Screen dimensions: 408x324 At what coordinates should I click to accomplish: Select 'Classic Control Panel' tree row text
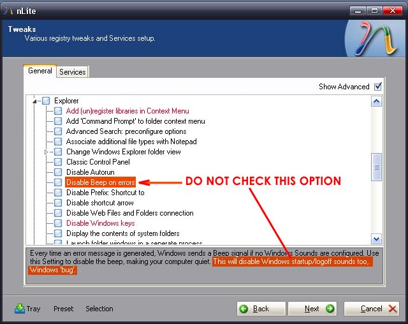point(98,162)
